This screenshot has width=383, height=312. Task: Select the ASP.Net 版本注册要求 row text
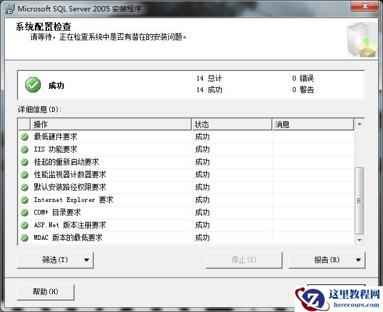click(70, 225)
